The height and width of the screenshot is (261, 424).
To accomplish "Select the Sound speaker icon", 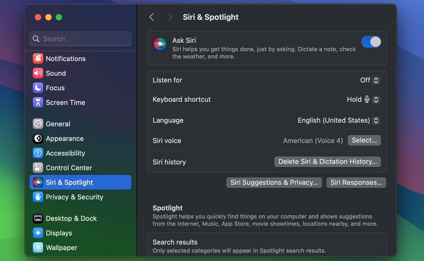I will [38, 73].
